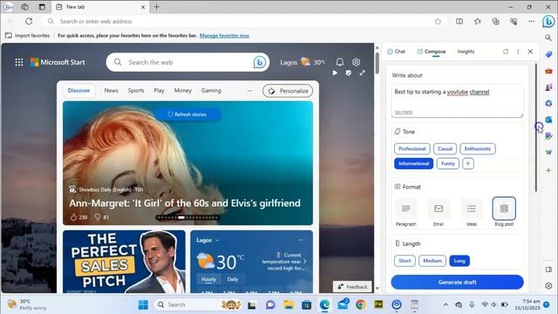This screenshot has height=314, width=558.
Task: Open tab actions menu icon
Action: coord(42,7)
